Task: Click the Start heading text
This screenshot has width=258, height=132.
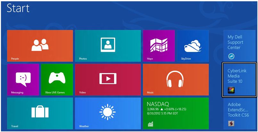Action: [18, 8]
